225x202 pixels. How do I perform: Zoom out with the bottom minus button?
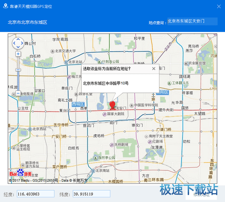point(18,93)
